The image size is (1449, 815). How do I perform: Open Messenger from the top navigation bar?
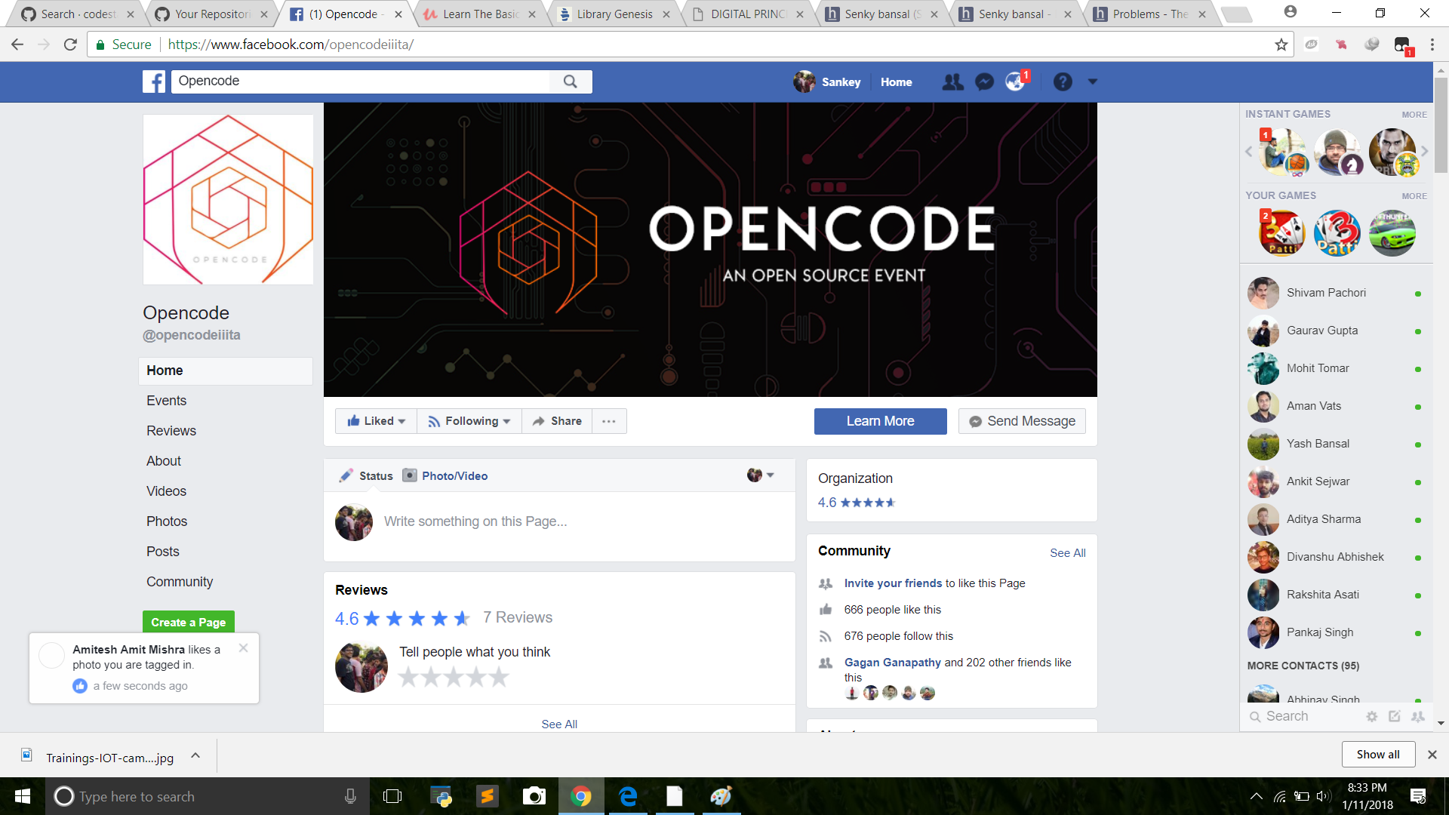pyautogui.click(x=984, y=81)
